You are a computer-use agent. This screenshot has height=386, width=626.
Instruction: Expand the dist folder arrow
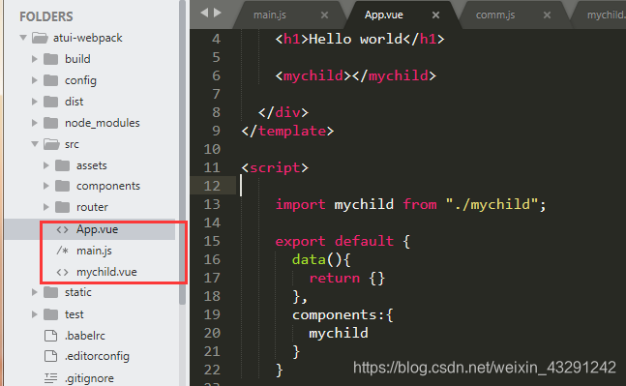34,102
